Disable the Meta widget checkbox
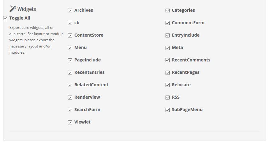 tap(168, 48)
